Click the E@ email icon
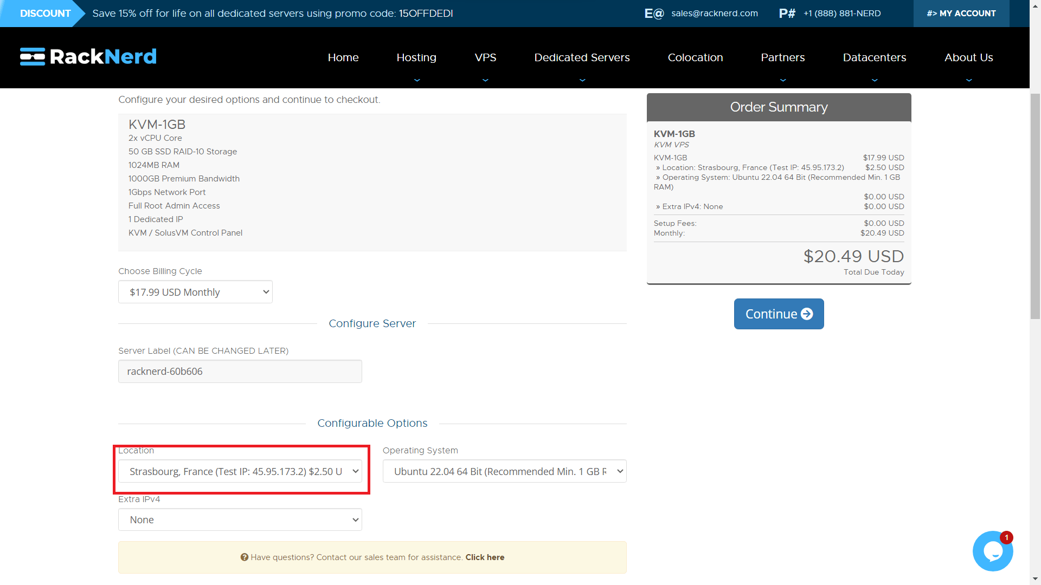 654,14
